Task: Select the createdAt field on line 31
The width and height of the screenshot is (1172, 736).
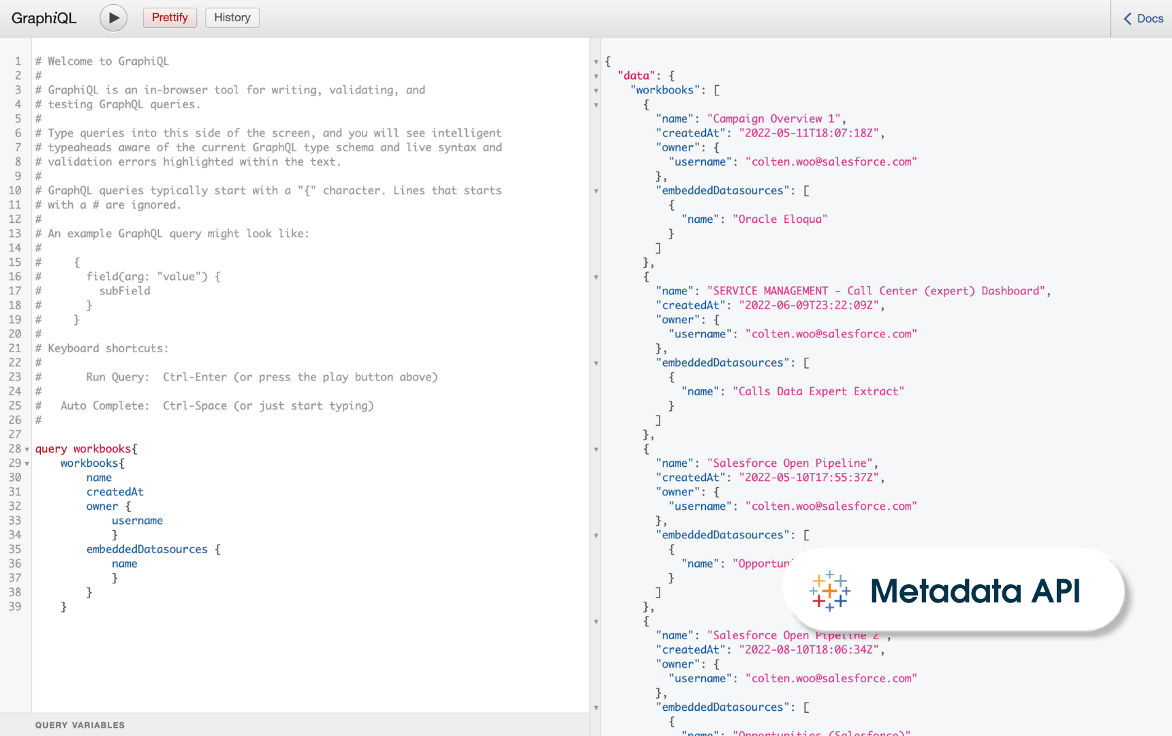Action: click(x=115, y=491)
